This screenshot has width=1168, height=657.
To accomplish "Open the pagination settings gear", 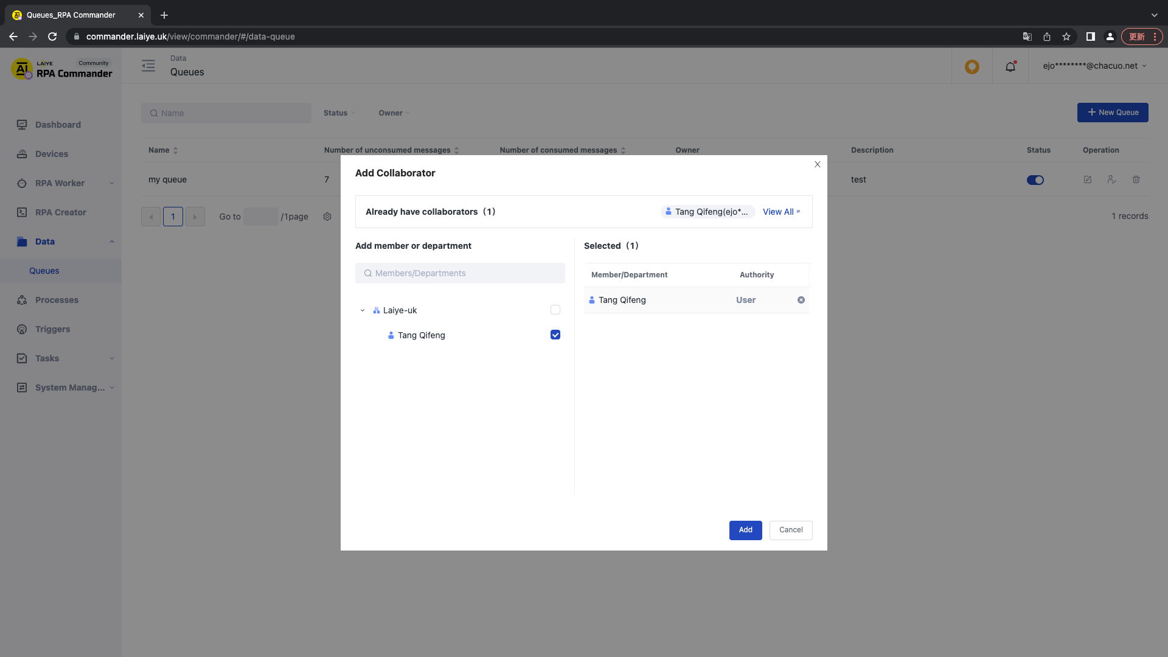I will coord(327,217).
